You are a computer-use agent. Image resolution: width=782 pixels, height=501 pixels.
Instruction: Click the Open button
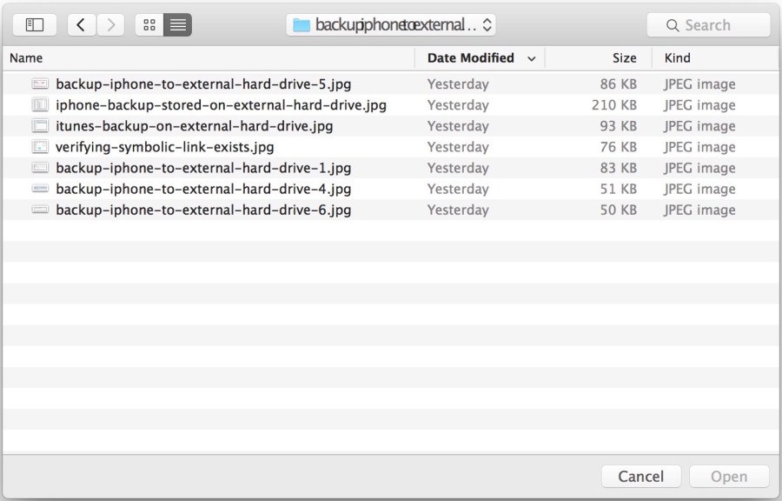point(729,476)
